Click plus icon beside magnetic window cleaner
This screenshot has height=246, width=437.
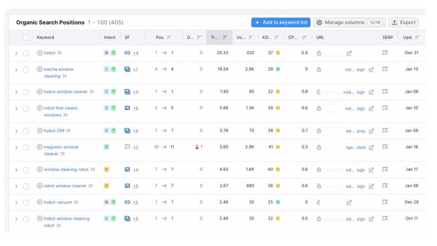(x=40, y=147)
